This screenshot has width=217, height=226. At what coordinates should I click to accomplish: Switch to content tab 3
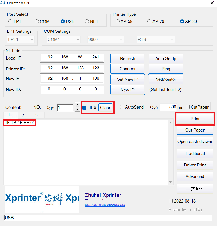pos(36,115)
